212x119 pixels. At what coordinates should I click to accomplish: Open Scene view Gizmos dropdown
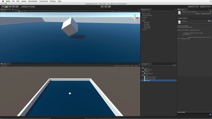113,11
